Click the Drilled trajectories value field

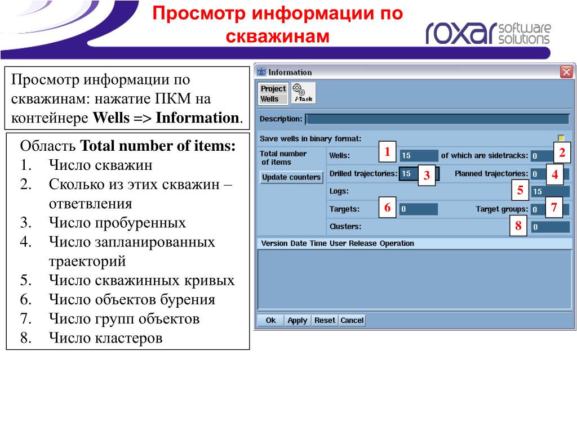click(x=419, y=173)
